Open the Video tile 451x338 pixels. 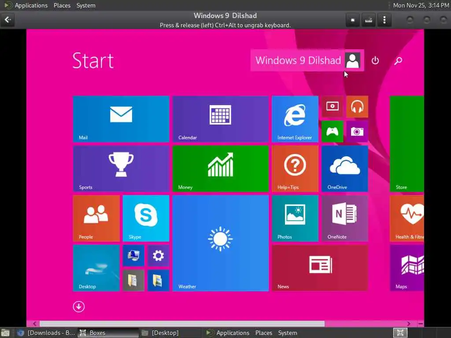(x=332, y=107)
